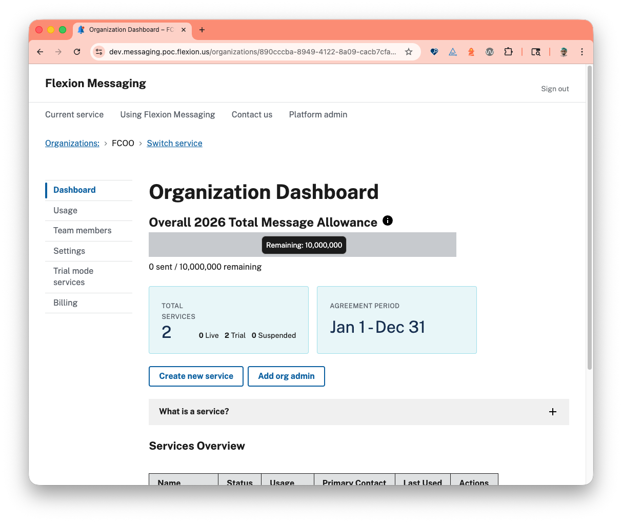Open Team members in the sidebar

89,231
